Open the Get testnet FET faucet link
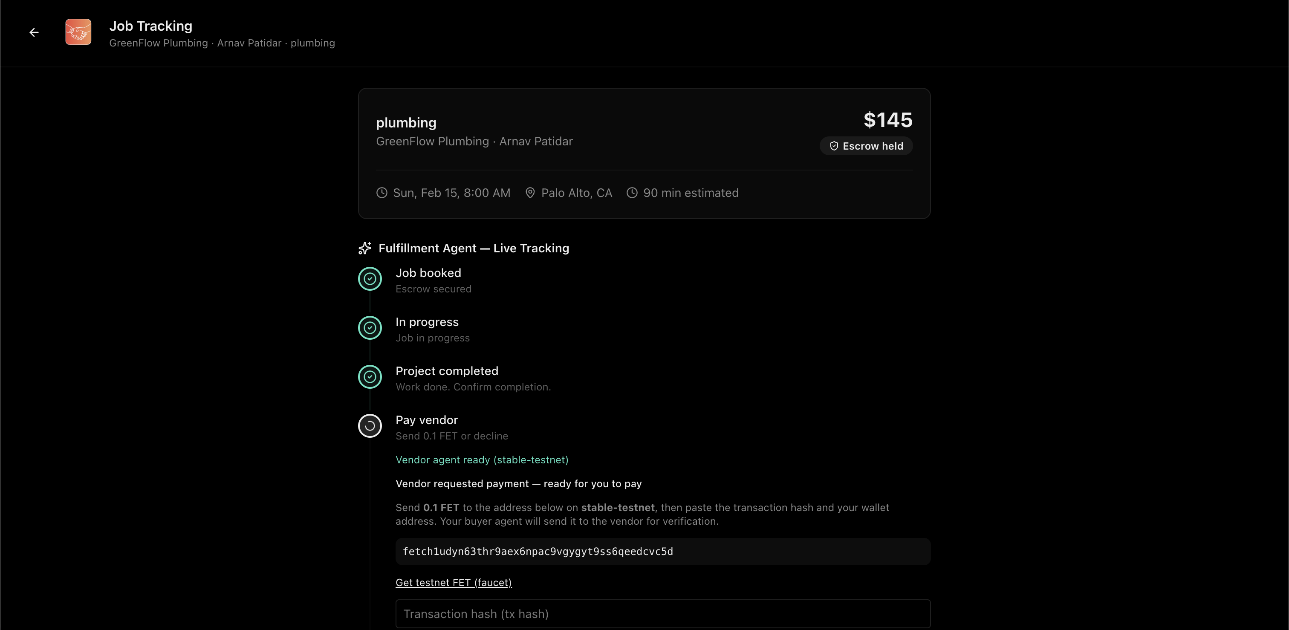The image size is (1289, 630). (454, 582)
